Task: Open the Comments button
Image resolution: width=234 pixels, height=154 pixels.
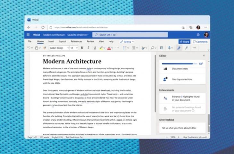Action: tap(200, 42)
